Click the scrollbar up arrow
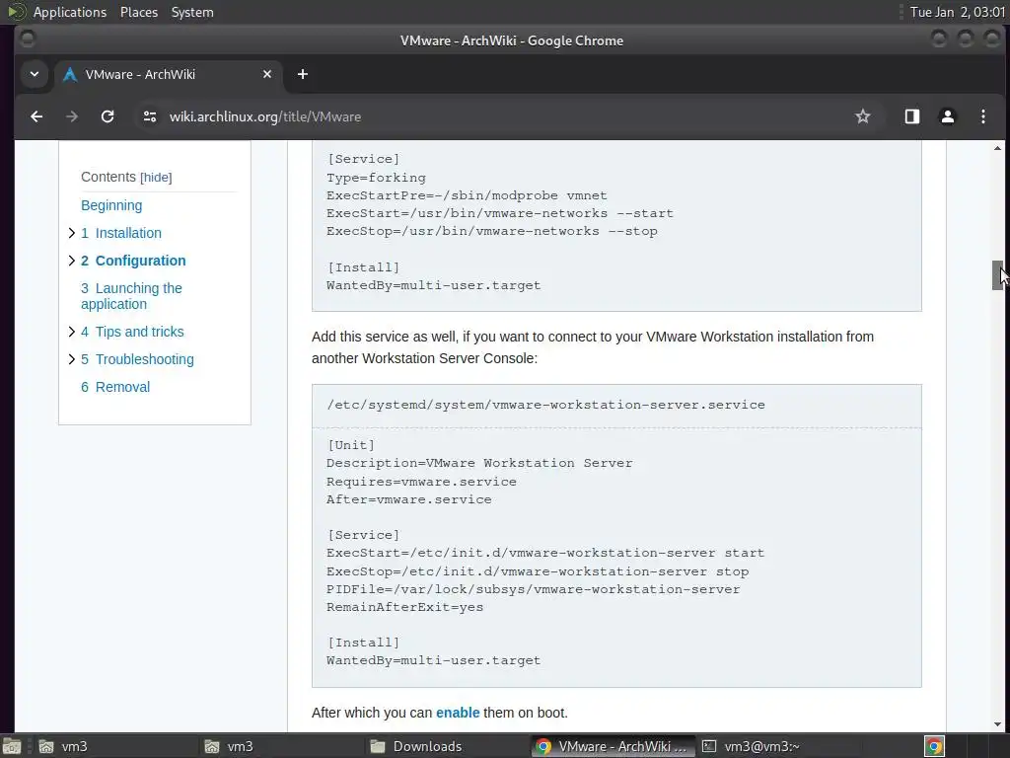Image resolution: width=1010 pixels, height=758 pixels. coord(997,148)
